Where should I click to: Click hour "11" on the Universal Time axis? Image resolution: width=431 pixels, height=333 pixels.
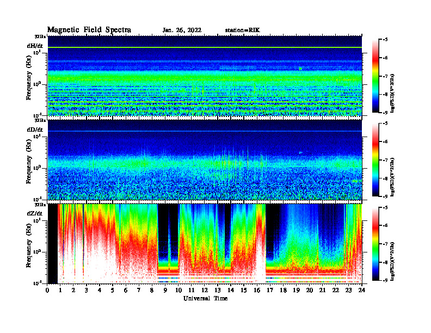click(192, 291)
